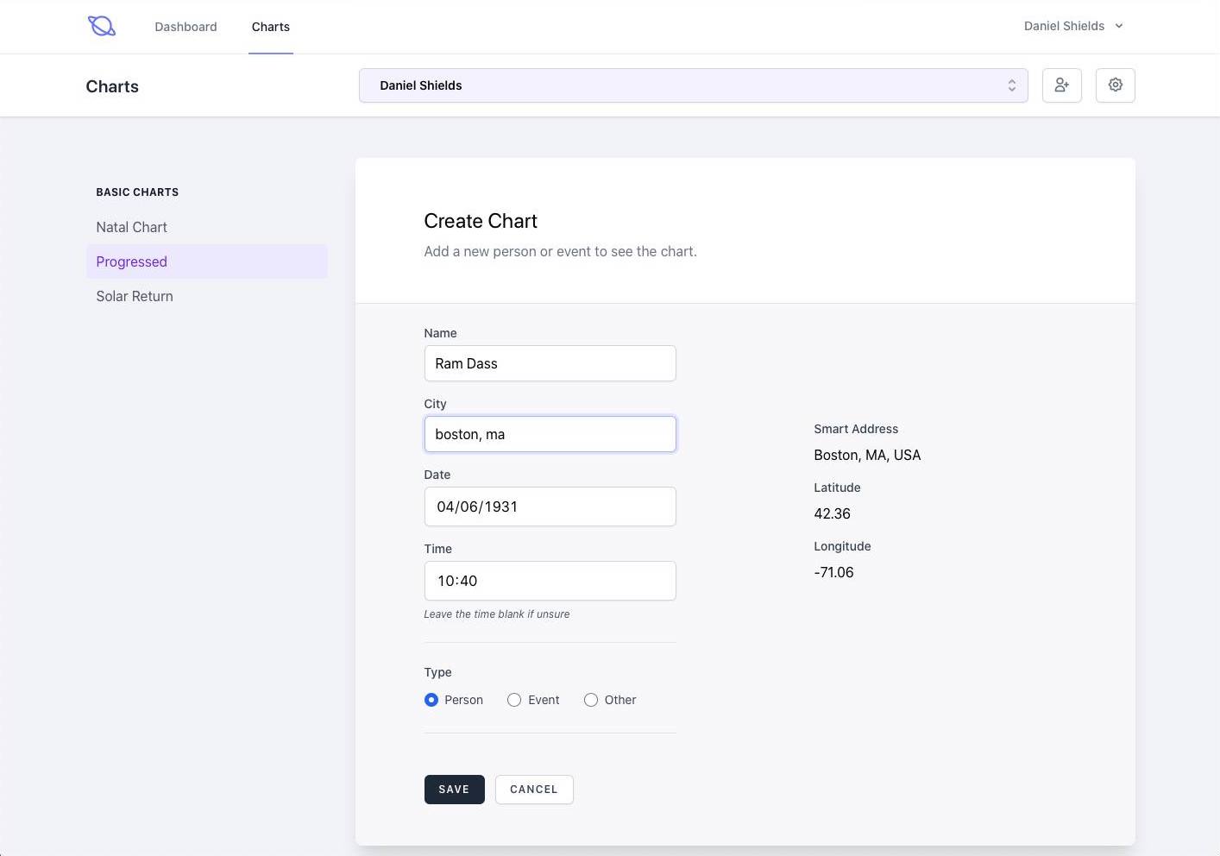Click the add person icon button
Screen dimensions: 1220x856
coord(1061,85)
